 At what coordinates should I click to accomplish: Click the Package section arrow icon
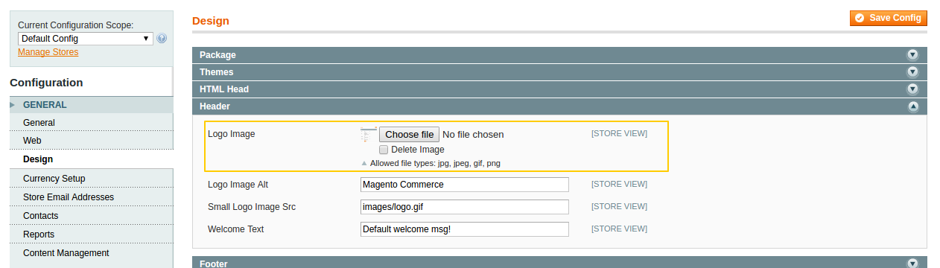pos(912,55)
